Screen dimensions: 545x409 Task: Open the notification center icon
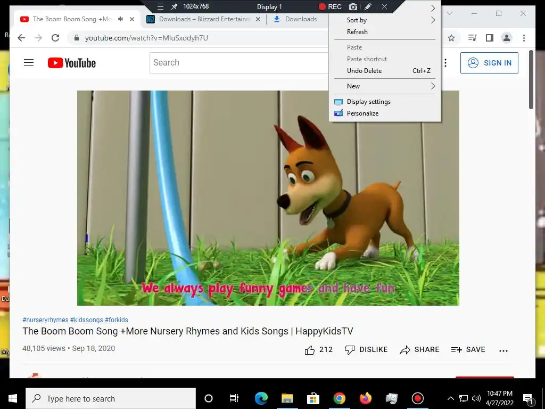click(x=529, y=399)
